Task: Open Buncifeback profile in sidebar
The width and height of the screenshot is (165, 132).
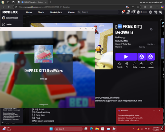Action: click(x=10, y=18)
